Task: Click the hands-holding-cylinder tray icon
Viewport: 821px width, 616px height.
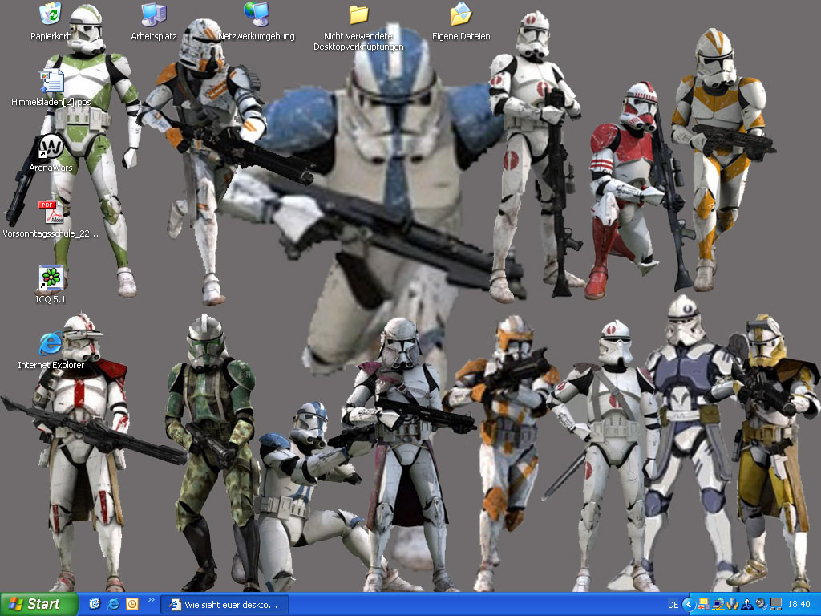Action: pos(732,605)
